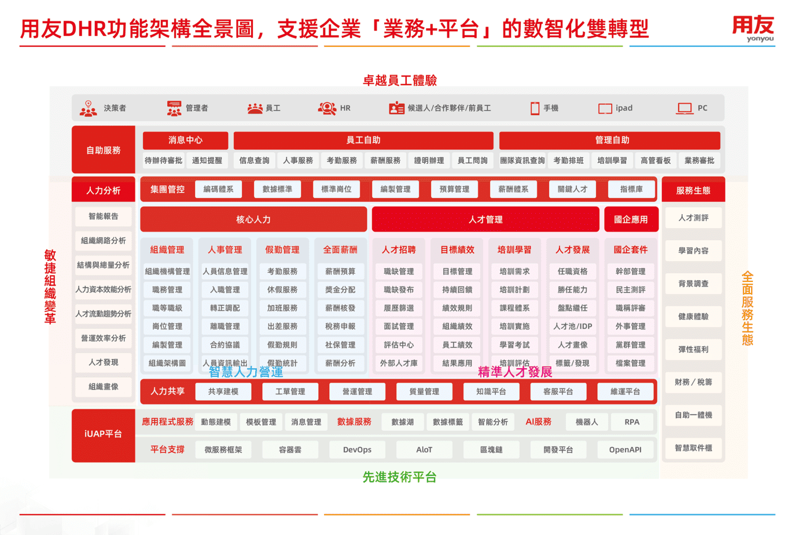802x535 pixels.
Task: Click the 智慧取件櫃 ecosystem item
Action: [x=693, y=448]
